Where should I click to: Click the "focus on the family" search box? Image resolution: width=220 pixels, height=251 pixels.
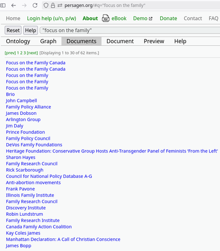[x=130, y=30]
